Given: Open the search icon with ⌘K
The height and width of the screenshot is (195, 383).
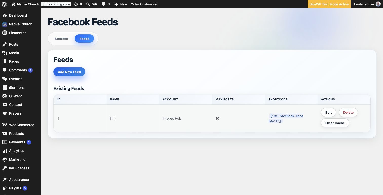Looking at the screenshot, I should tap(88, 4).
